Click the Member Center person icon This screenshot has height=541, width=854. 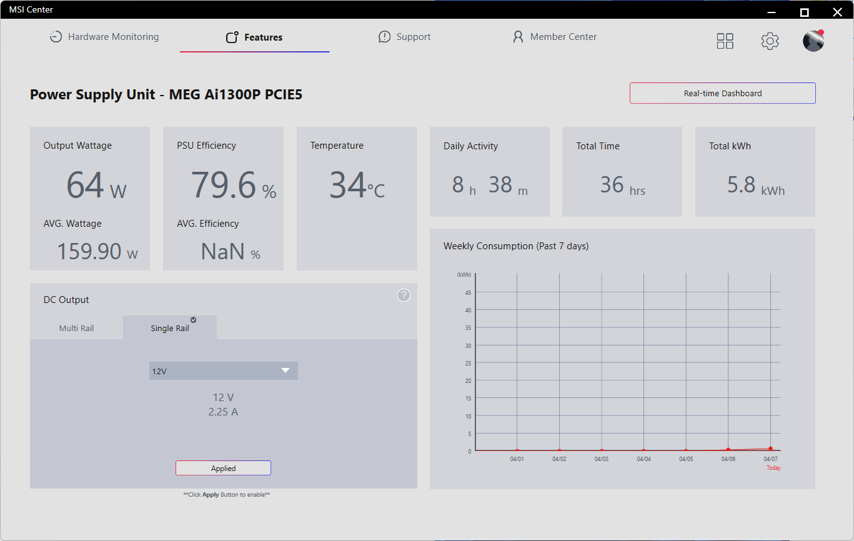518,37
